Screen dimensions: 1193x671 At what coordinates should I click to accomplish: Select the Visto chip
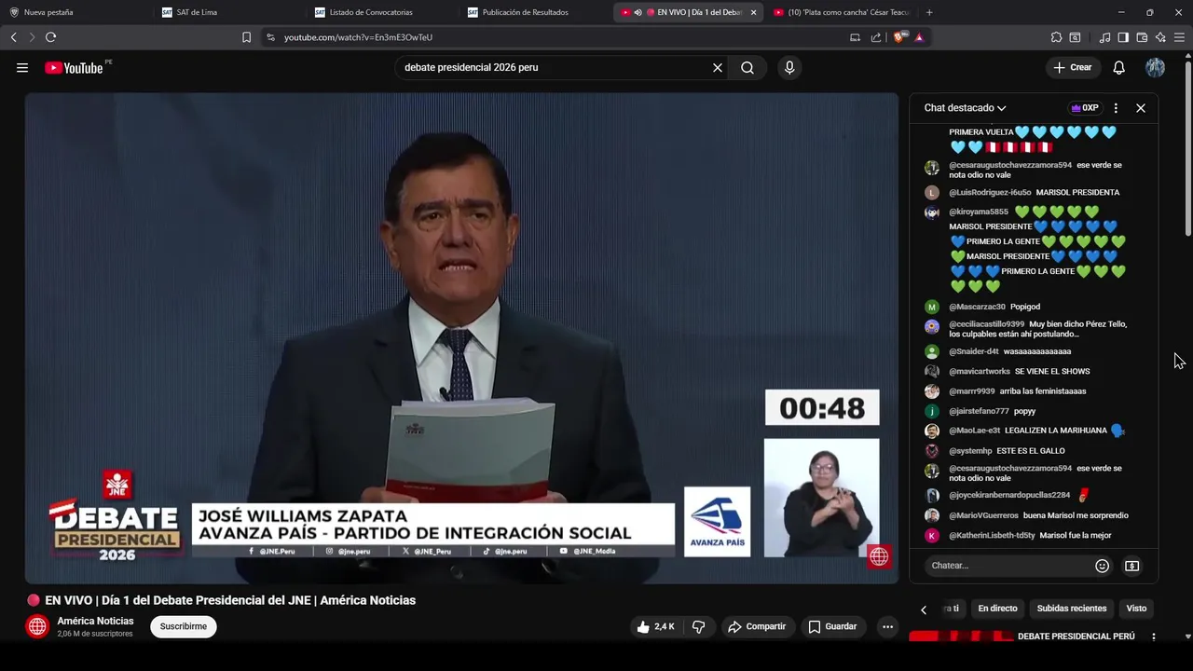[x=1136, y=609]
